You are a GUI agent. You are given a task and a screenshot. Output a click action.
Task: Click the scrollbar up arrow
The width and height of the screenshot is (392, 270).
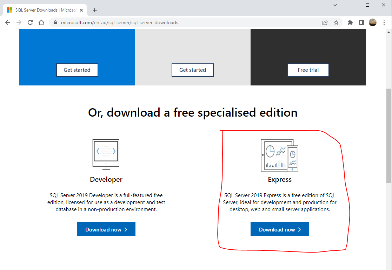point(388,32)
